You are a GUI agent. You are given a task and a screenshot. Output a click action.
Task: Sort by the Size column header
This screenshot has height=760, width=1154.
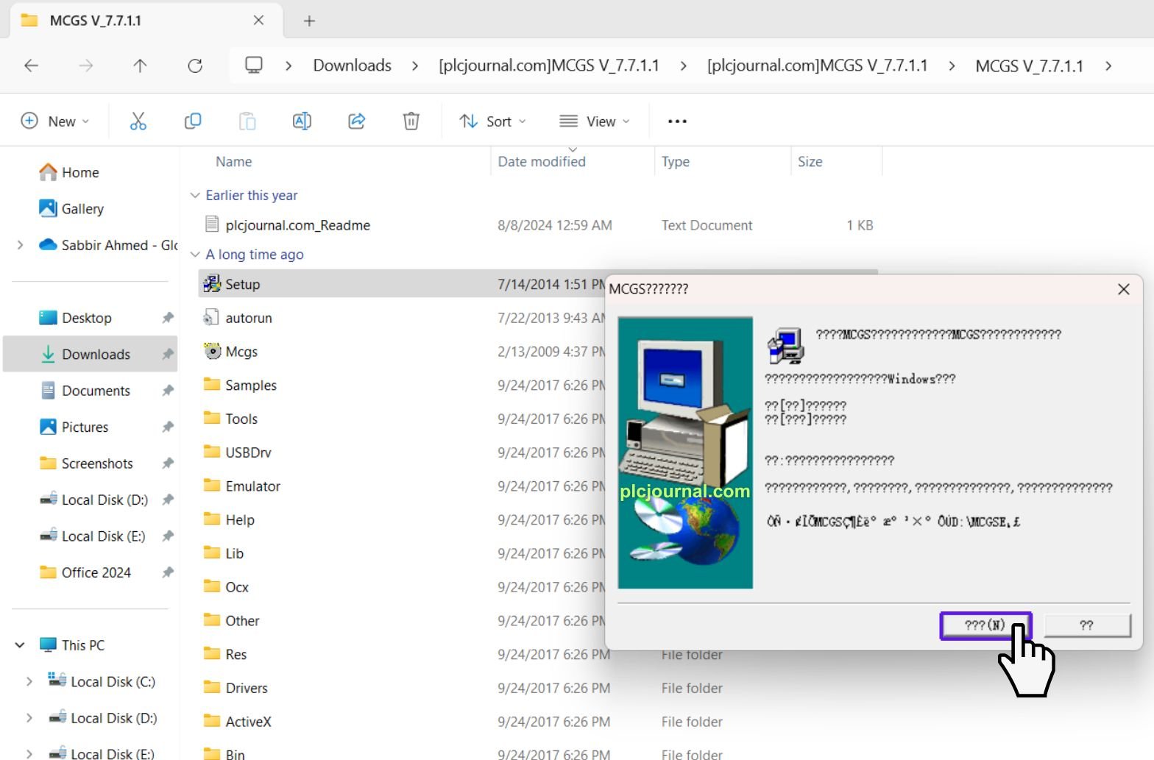click(x=810, y=162)
